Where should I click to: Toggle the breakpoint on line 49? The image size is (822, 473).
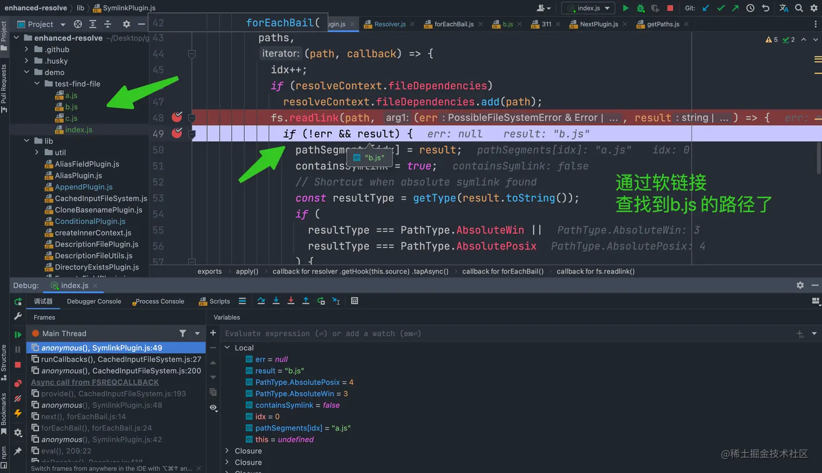177,133
